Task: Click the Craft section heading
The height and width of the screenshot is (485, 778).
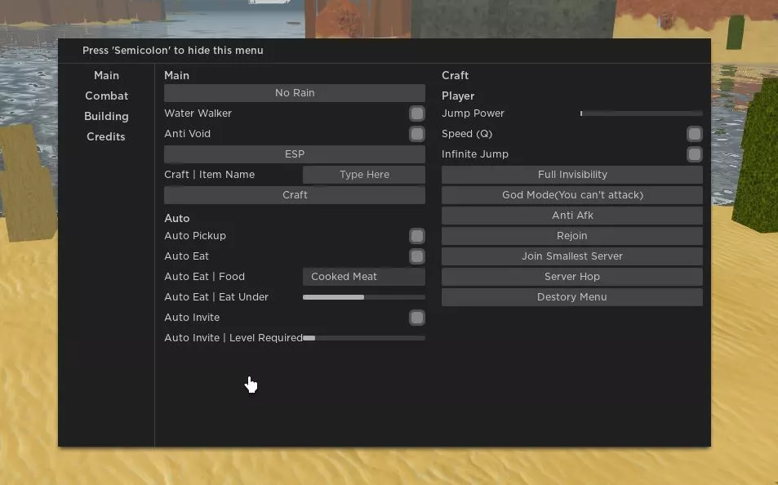Action: pyautogui.click(x=455, y=75)
